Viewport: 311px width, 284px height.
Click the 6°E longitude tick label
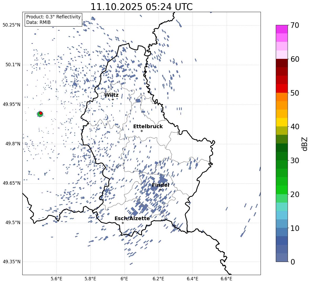click(x=124, y=279)
